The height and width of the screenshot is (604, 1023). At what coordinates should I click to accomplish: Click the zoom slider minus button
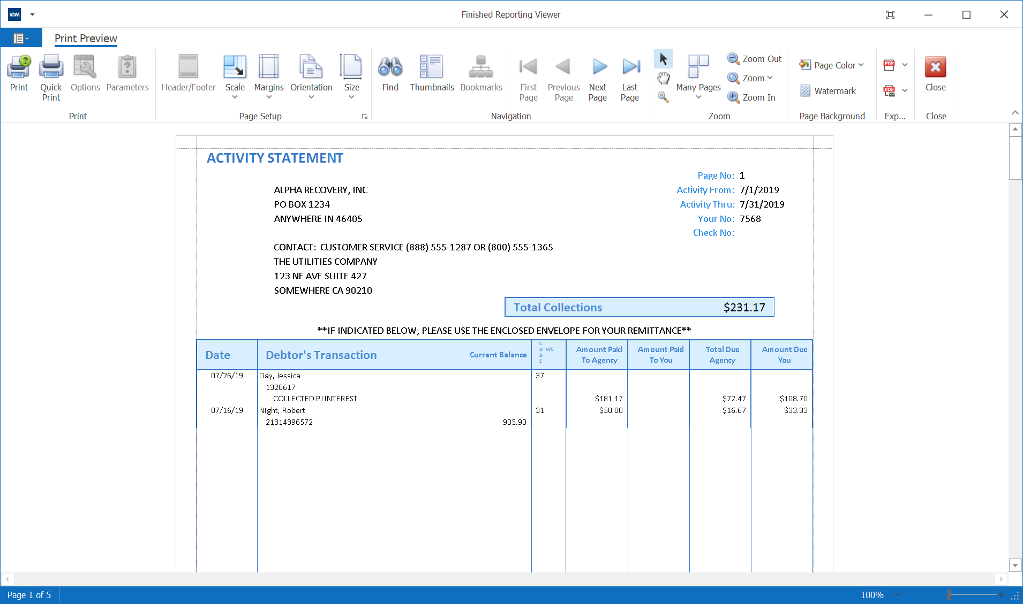(x=897, y=595)
